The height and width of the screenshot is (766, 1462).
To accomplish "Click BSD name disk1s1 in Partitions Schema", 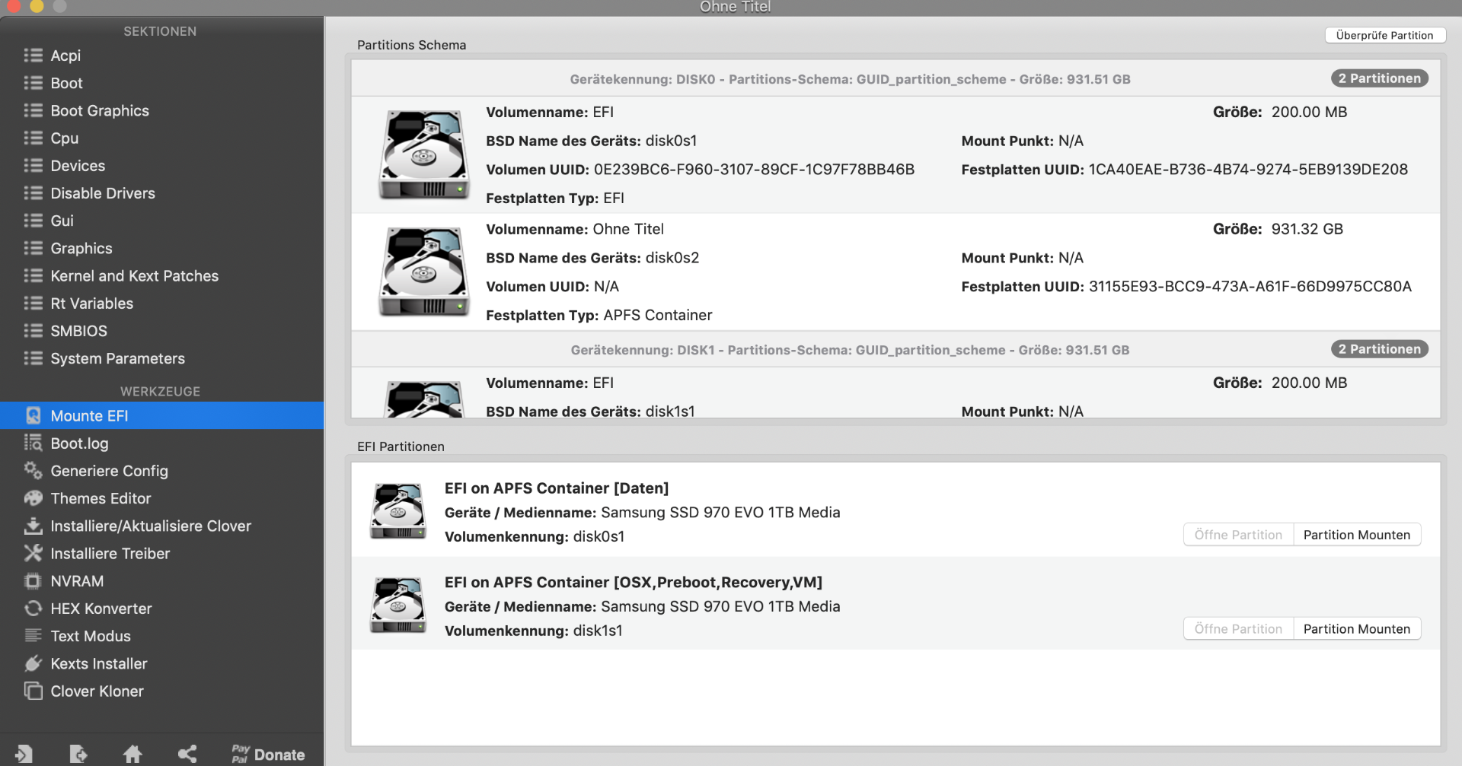I will point(670,411).
